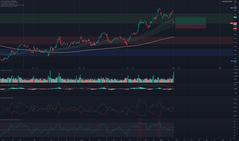Select the CM_Ult_RSI_MTF indicator legend

[10, 120]
